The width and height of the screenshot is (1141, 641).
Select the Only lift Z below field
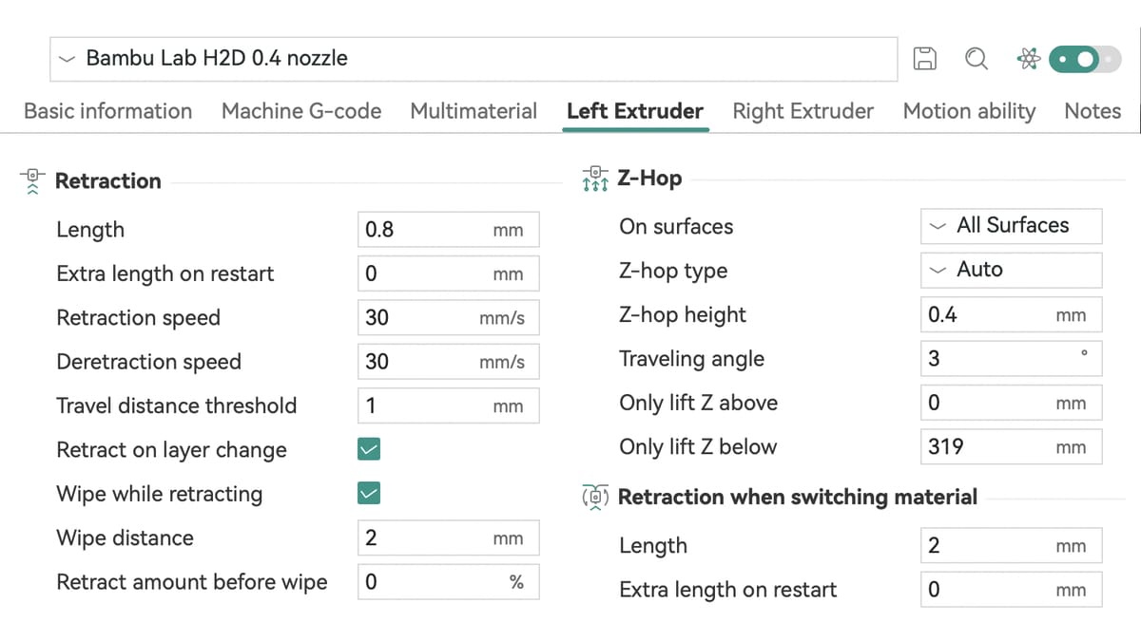point(1012,446)
